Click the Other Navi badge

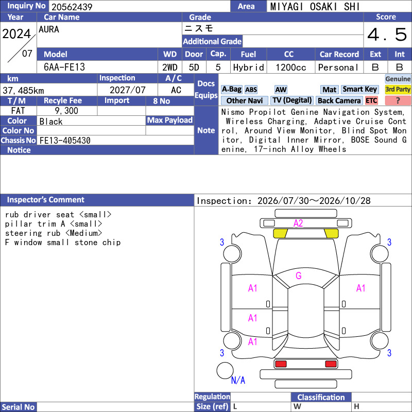pyautogui.click(x=244, y=100)
